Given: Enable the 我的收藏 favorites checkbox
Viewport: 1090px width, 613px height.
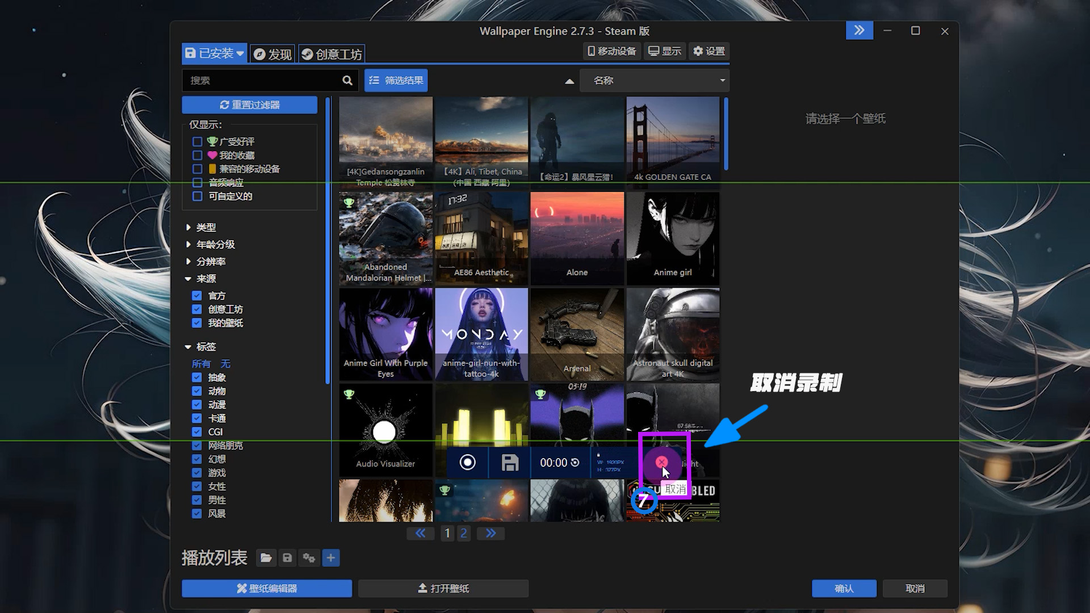Looking at the screenshot, I should click(198, 155).
